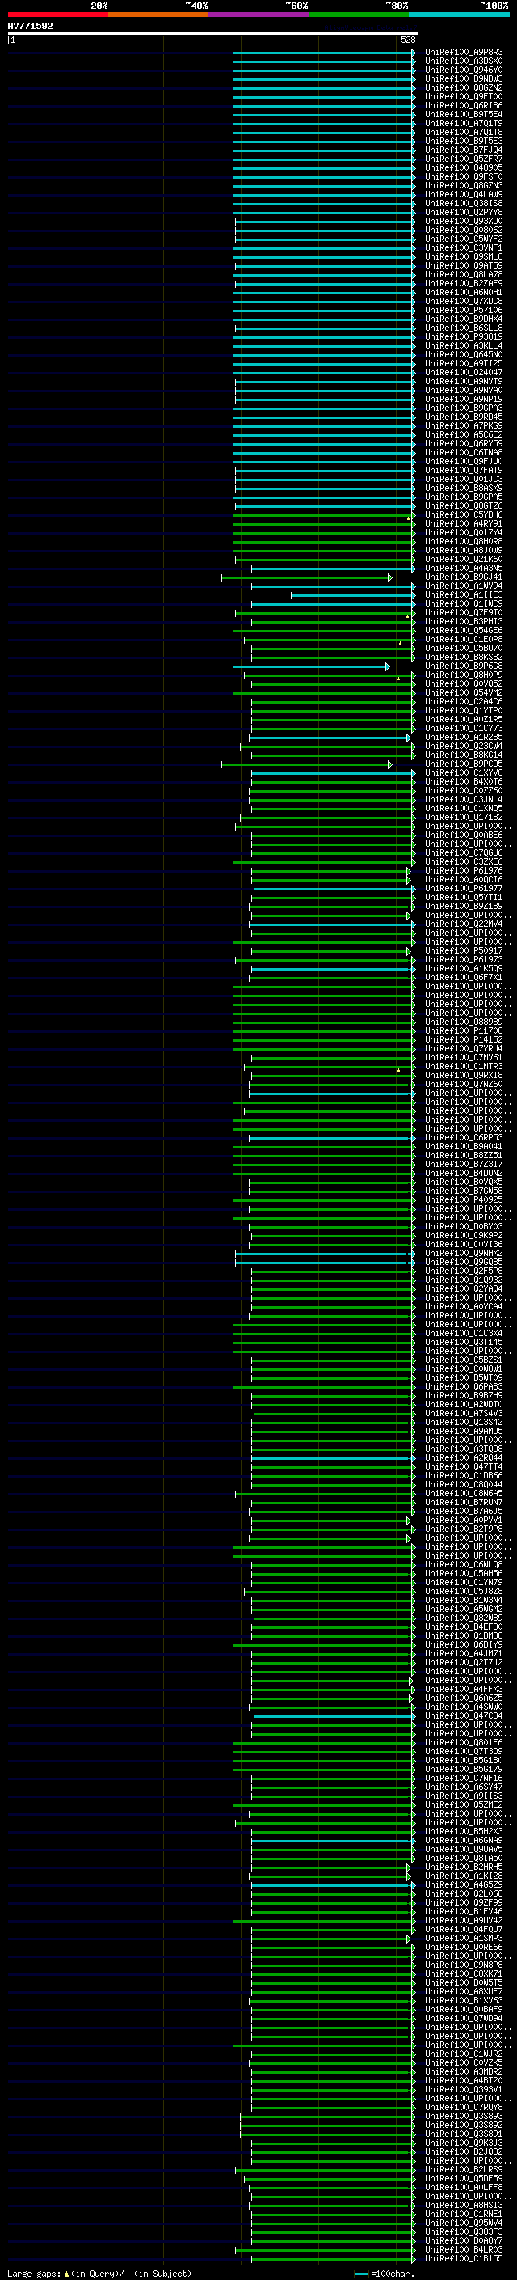Click the white query sequence bar
This screenshot has height=2280, width=517.
pyautogui.click(x=212, y=32)
